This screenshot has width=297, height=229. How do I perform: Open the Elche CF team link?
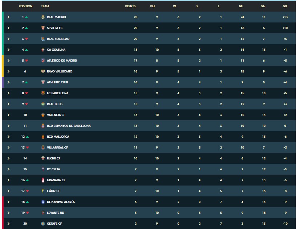pos(54,158)
